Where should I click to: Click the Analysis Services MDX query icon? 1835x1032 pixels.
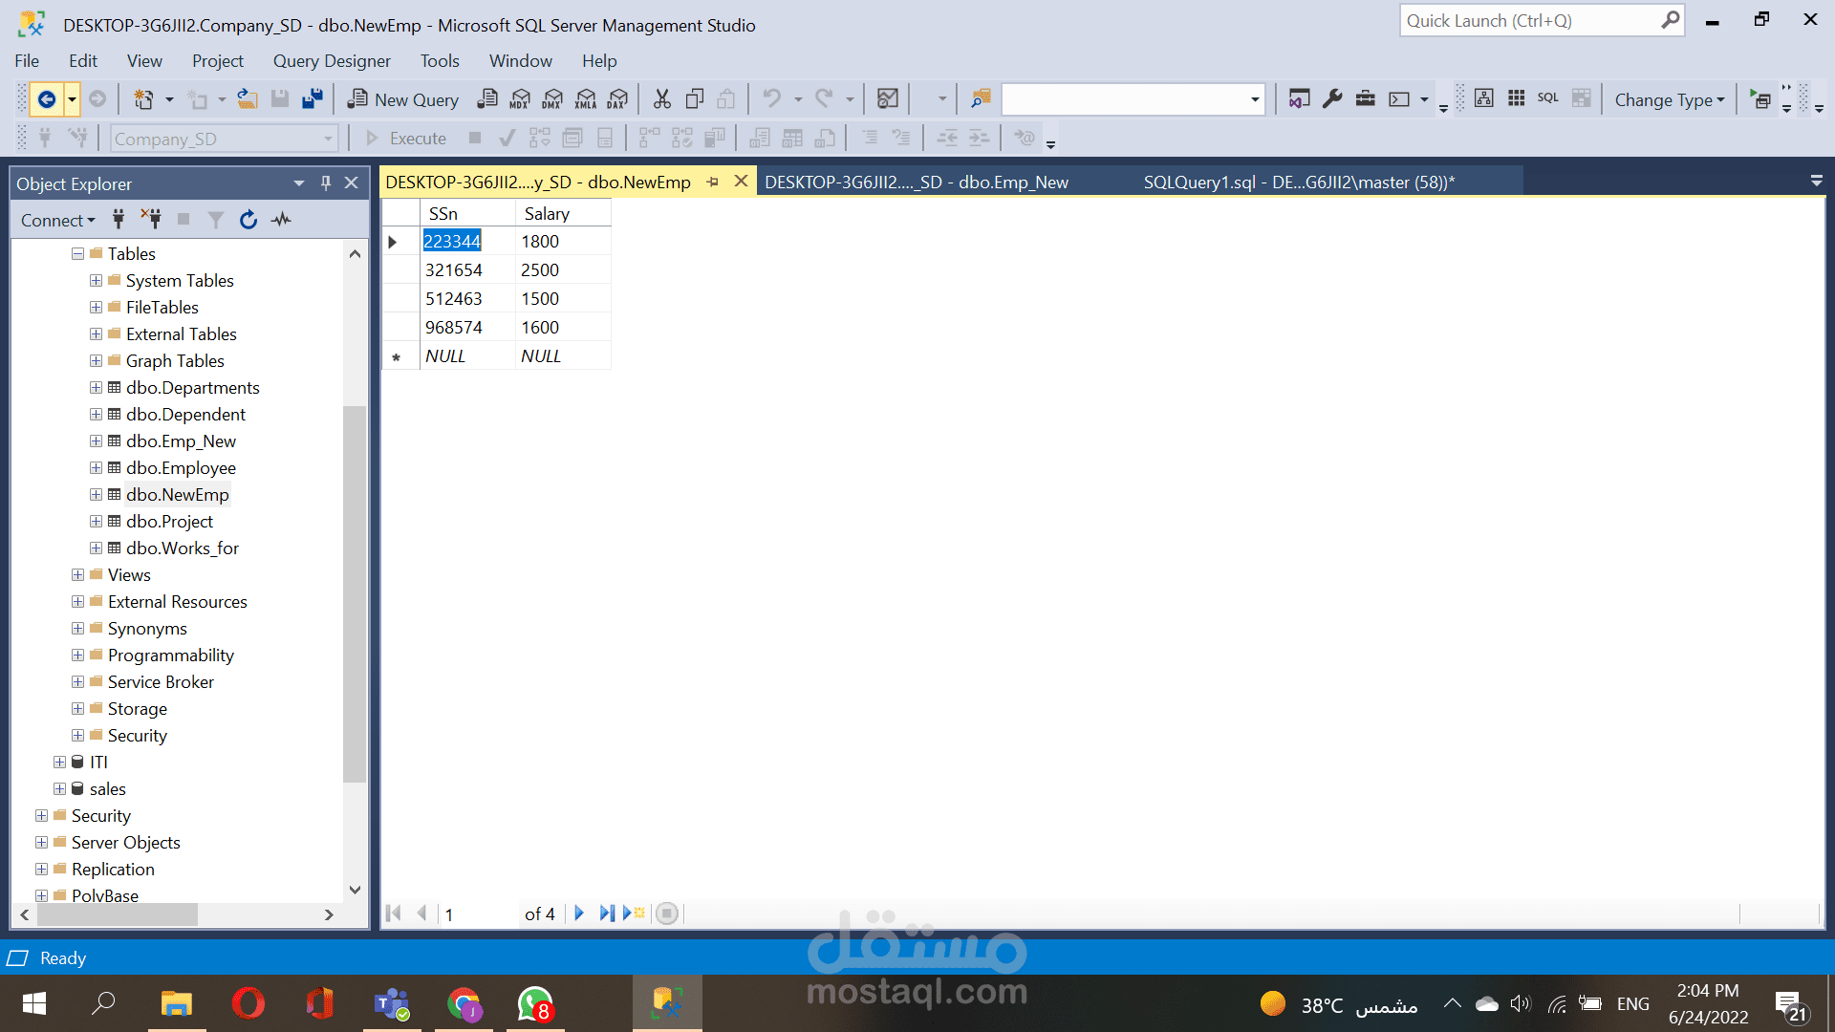(520, 99)
